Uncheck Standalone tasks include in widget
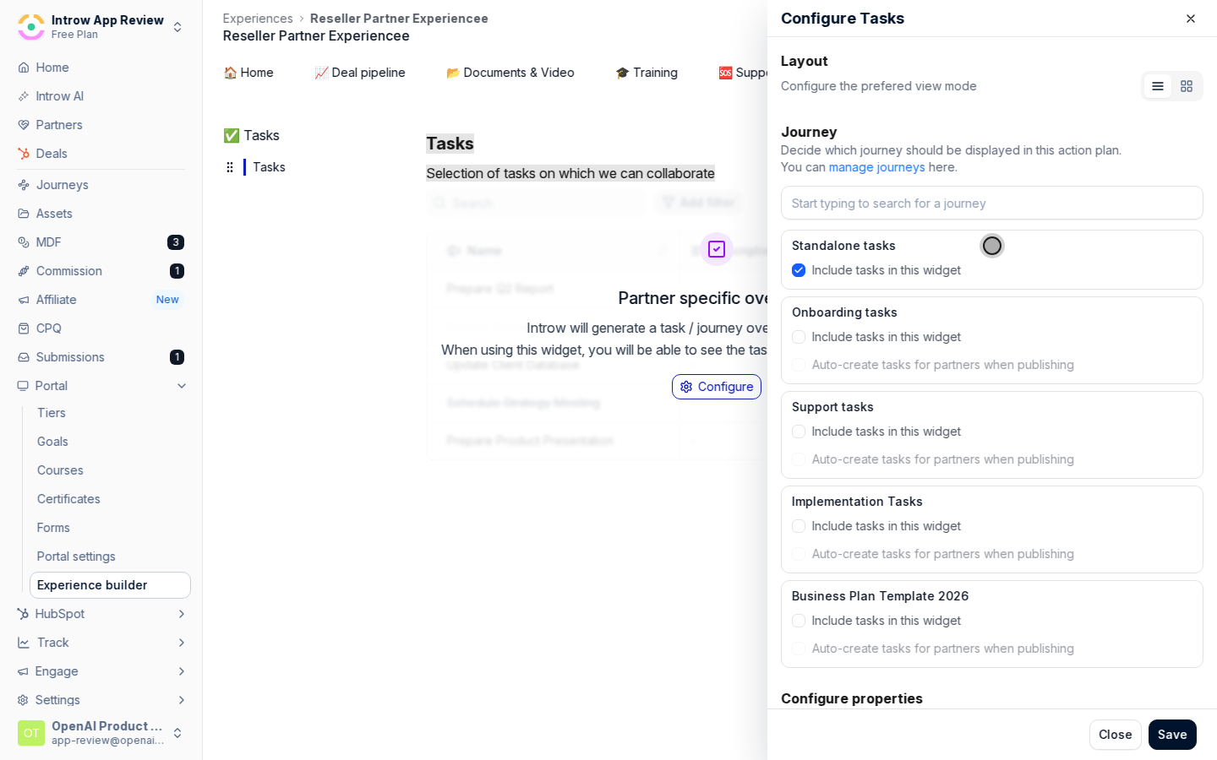 pos(799,270)
